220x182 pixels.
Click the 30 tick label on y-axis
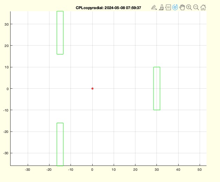6,24
